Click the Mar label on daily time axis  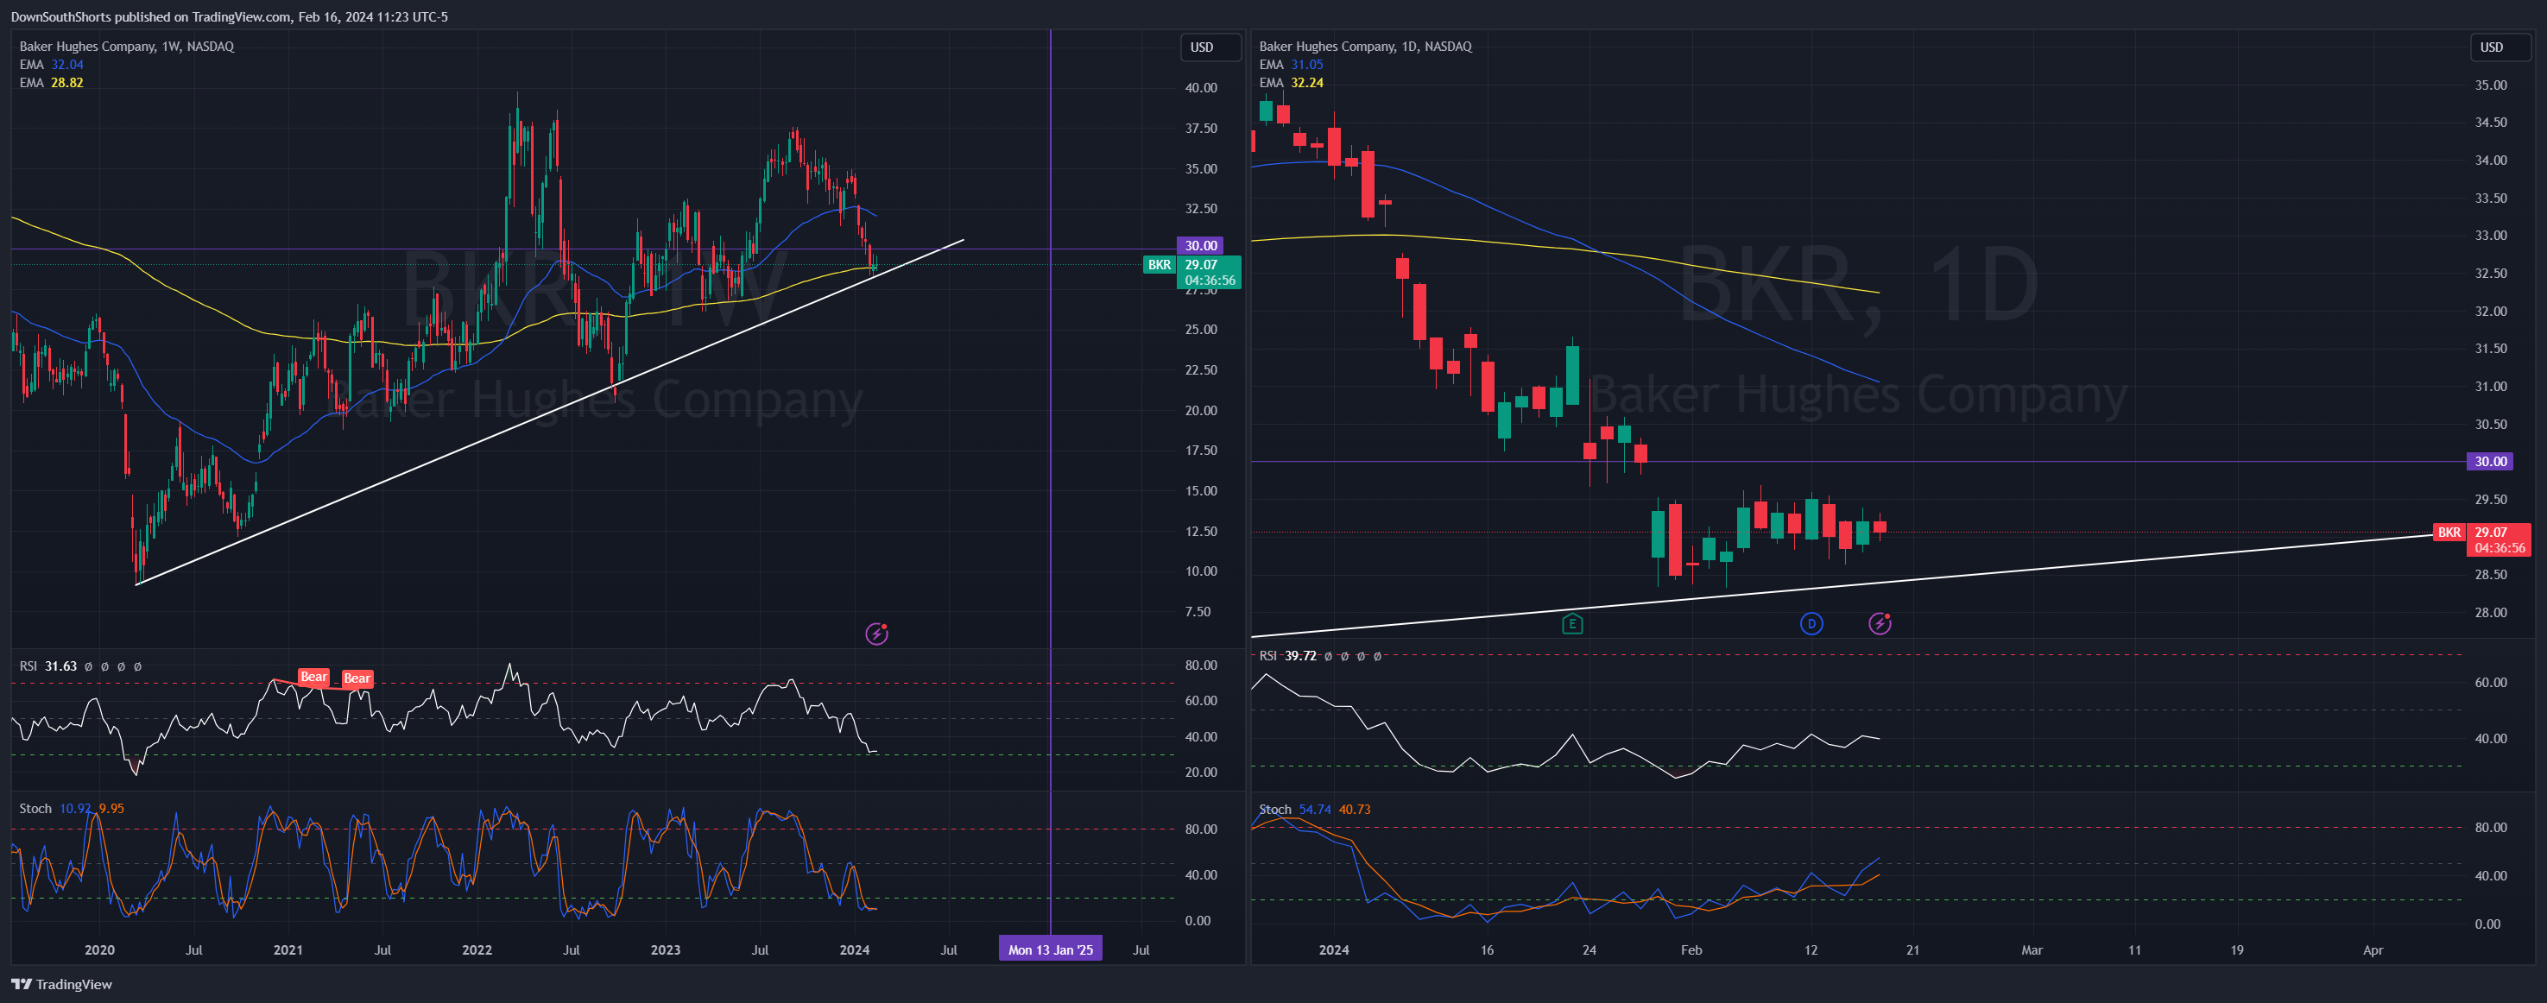pos(2032,949)
